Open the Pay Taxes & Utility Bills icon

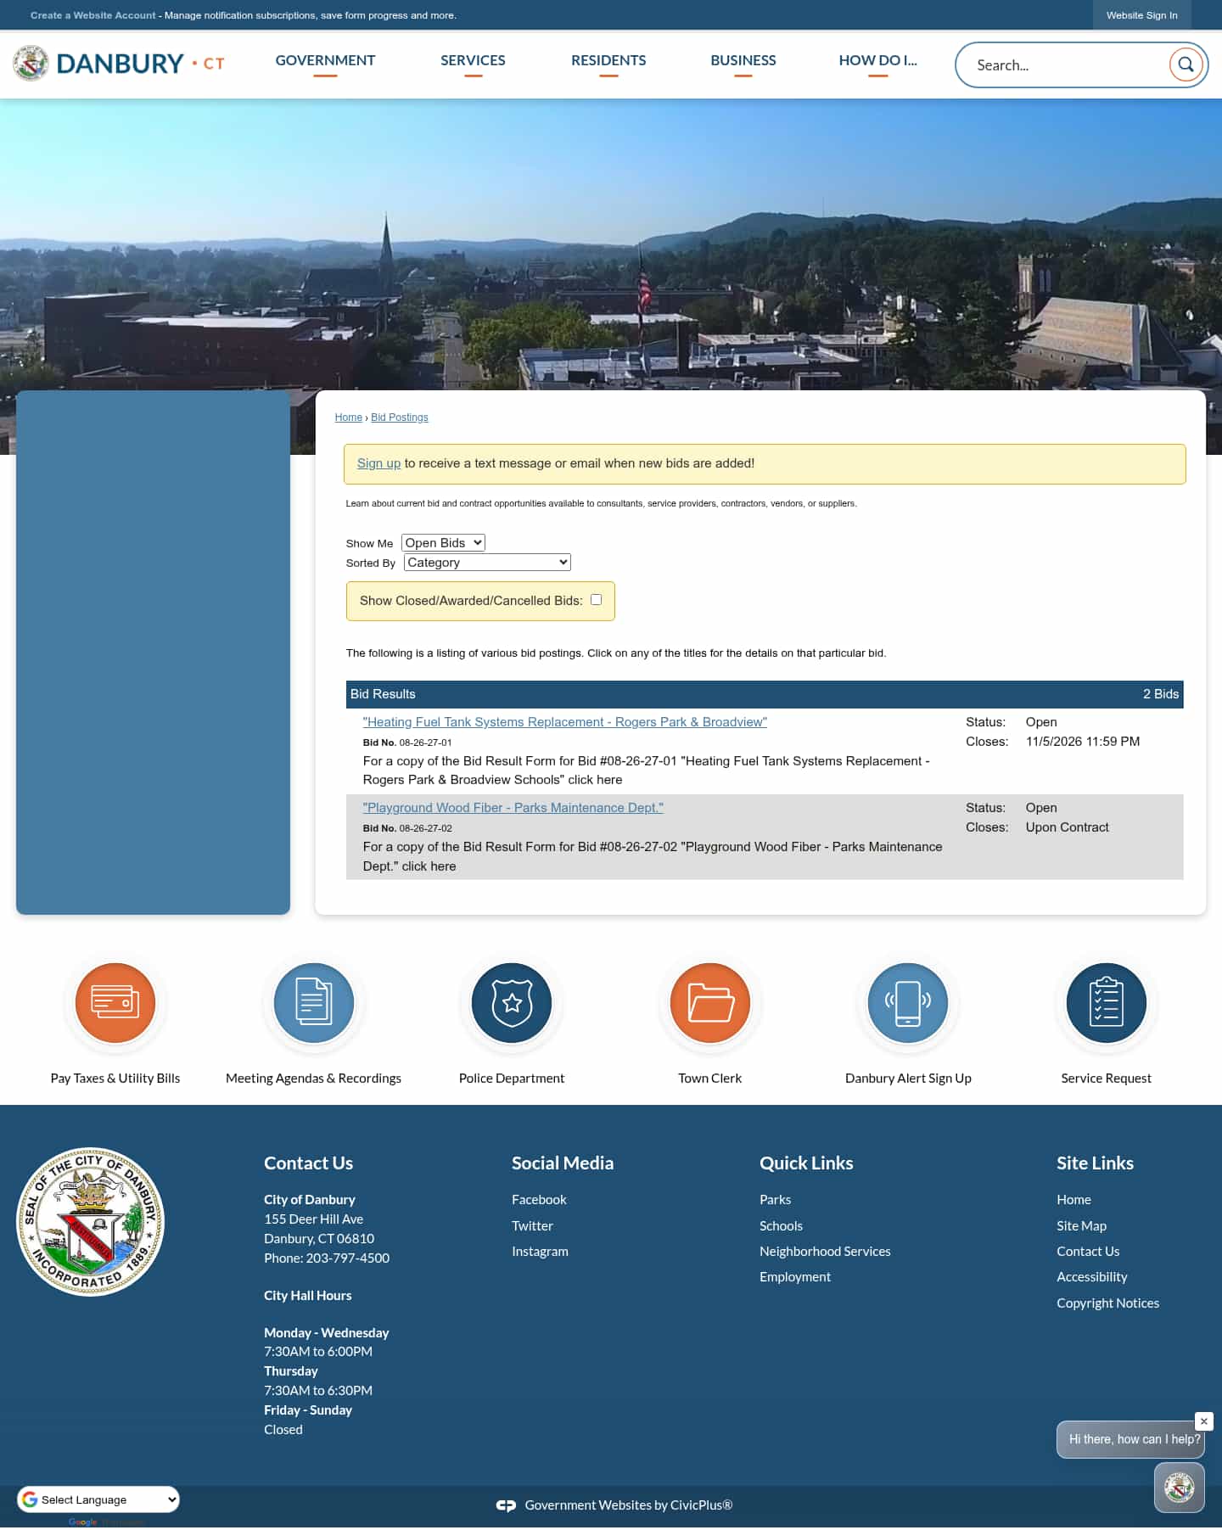tap(115, 1002)
